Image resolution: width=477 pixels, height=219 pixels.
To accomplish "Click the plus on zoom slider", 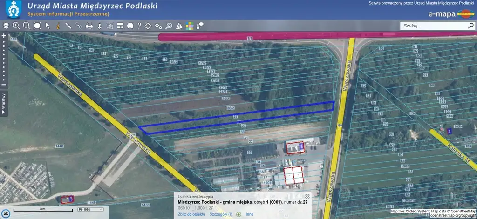I will [4, 36].
